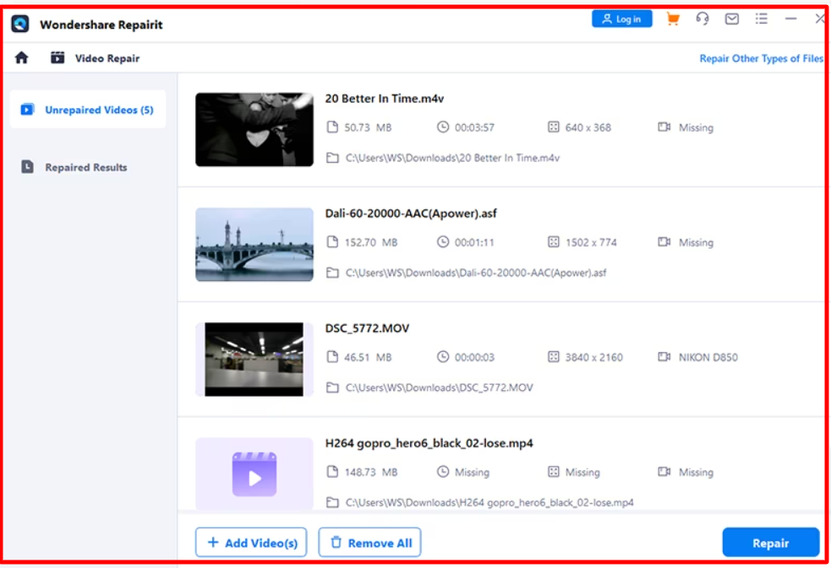This screenshot has width=831, height=568.
Task: Click the Remove All button
Action: [x=370, y=542]
